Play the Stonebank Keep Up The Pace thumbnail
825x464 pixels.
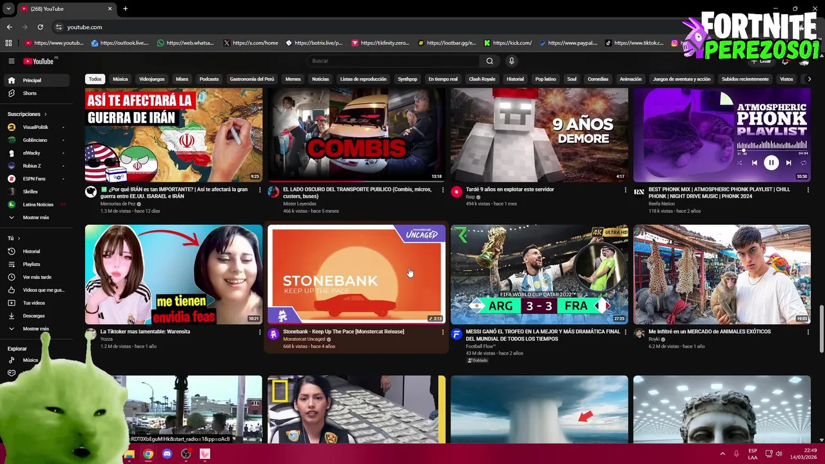coord(356,274)
